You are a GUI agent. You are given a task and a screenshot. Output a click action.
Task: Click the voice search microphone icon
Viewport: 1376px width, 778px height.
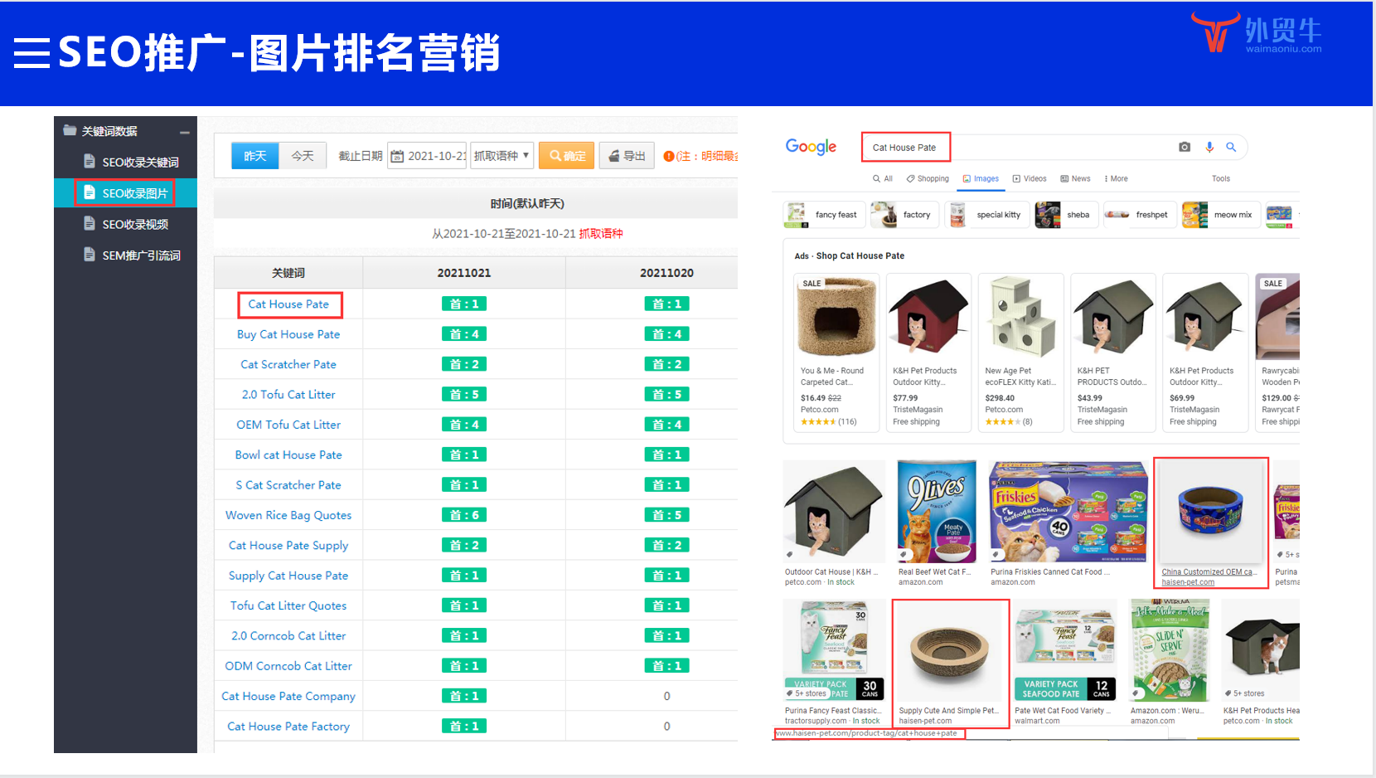click(1209, 147)
